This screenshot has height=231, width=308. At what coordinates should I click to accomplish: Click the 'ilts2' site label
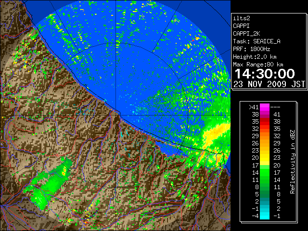[242, 18]
